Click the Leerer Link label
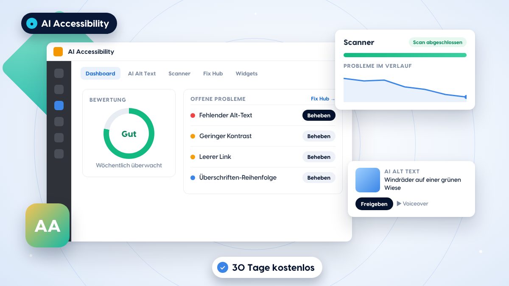509x286 pixels. [x=215, y=157]
